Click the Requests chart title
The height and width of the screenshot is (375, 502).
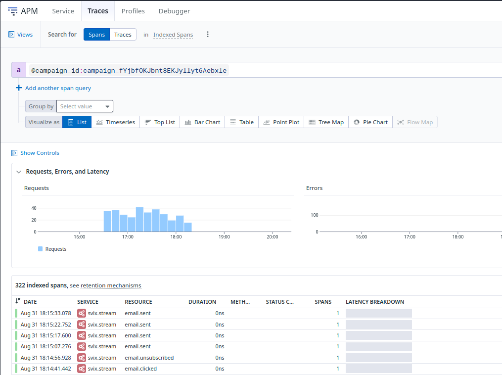[x=37, y=188]
